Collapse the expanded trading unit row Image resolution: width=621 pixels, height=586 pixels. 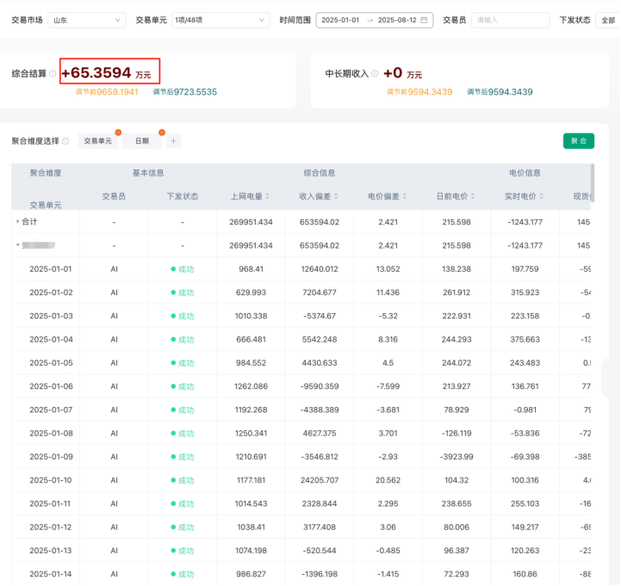point(18,245)
